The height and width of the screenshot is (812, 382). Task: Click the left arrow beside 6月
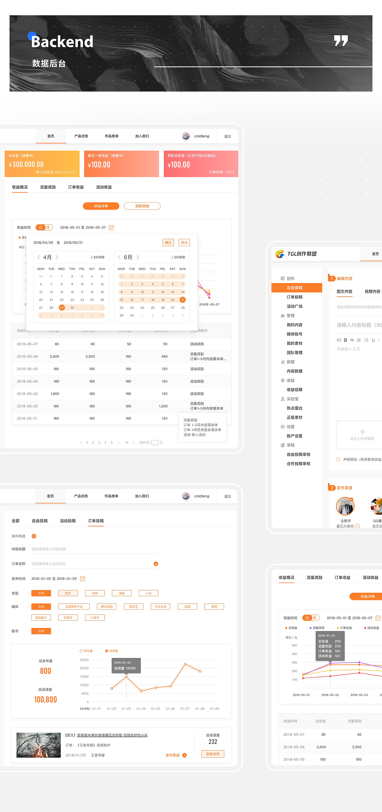(119, 257)
